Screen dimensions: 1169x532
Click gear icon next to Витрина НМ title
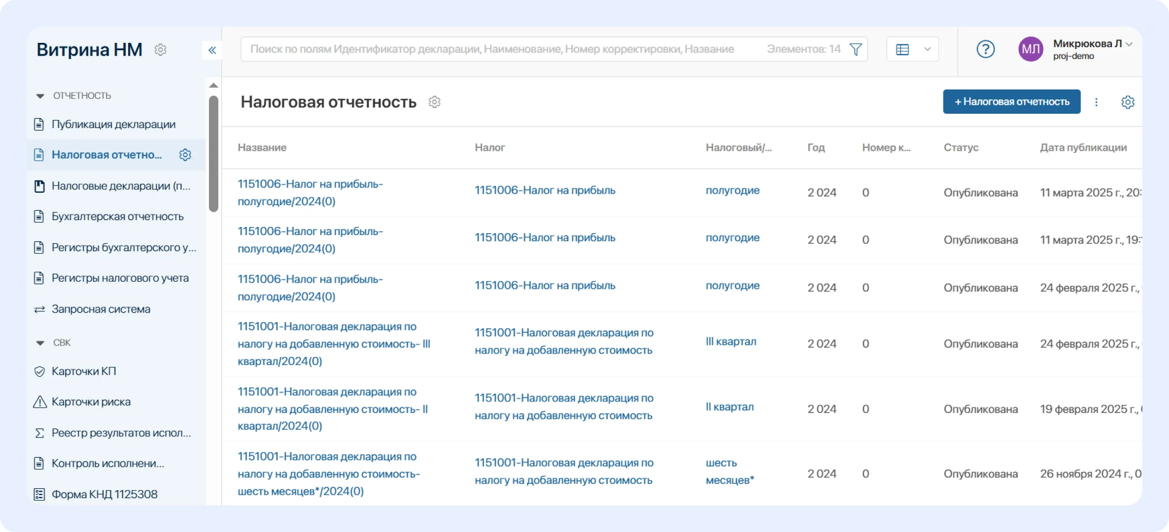click(x=160, y=49)
